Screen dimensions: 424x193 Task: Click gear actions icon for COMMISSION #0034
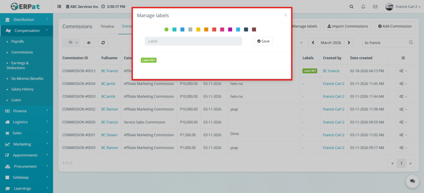[x=403, y=84]
